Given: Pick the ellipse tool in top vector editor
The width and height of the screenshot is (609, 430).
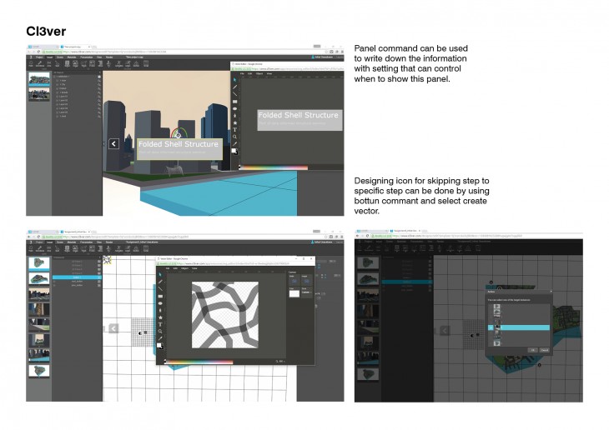Looking at the screenshot, I should coord(234,108).
